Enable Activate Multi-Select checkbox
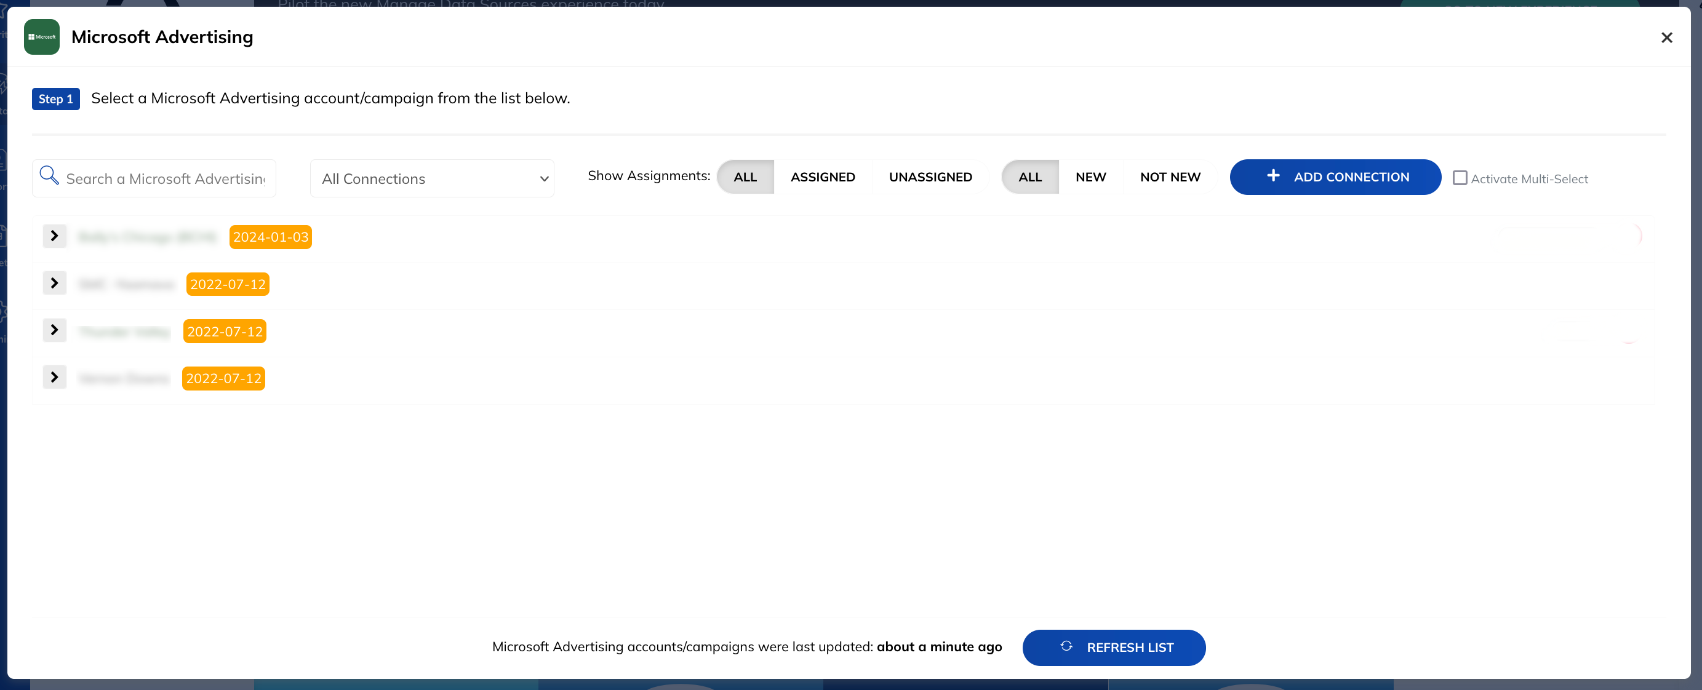The image size is (1702, 690). coord(1460,178)
